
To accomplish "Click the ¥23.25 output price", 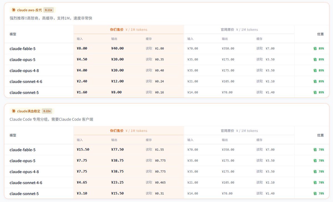I will (x=117, y=182).
